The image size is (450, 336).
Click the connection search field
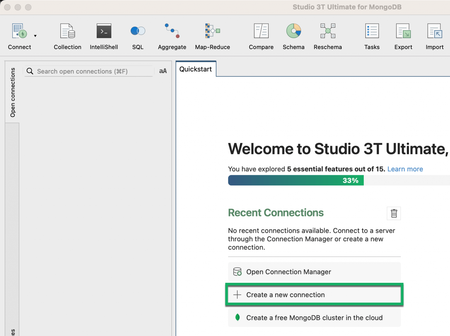point(88,71)
